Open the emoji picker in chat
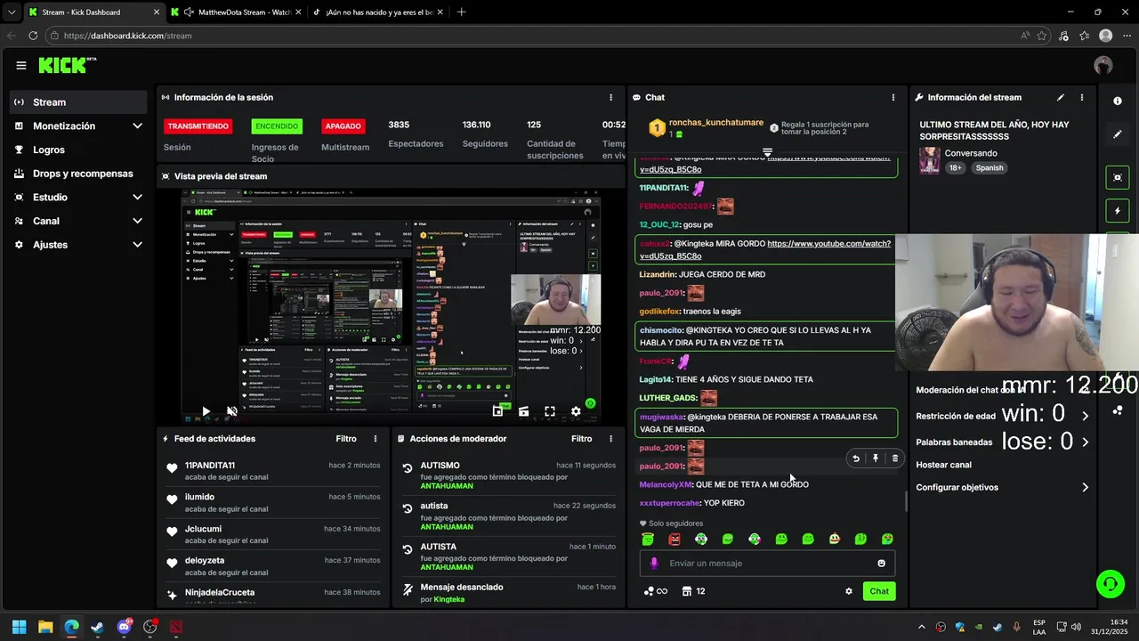1139x641 pixels. (x=882, y=563)
